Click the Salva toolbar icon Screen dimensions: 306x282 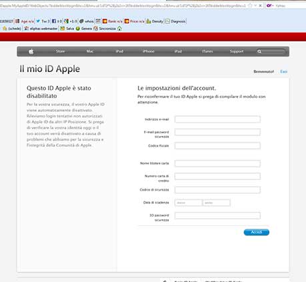tap(63, 29)
